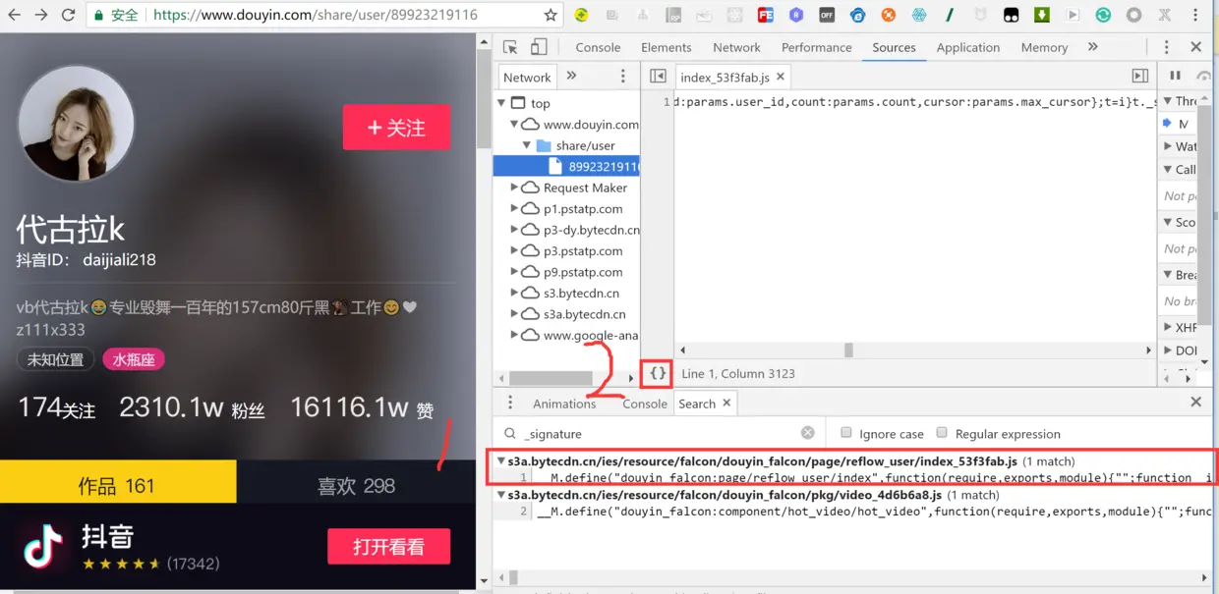Bookmark this page with the star icon

tap(551, 15)
